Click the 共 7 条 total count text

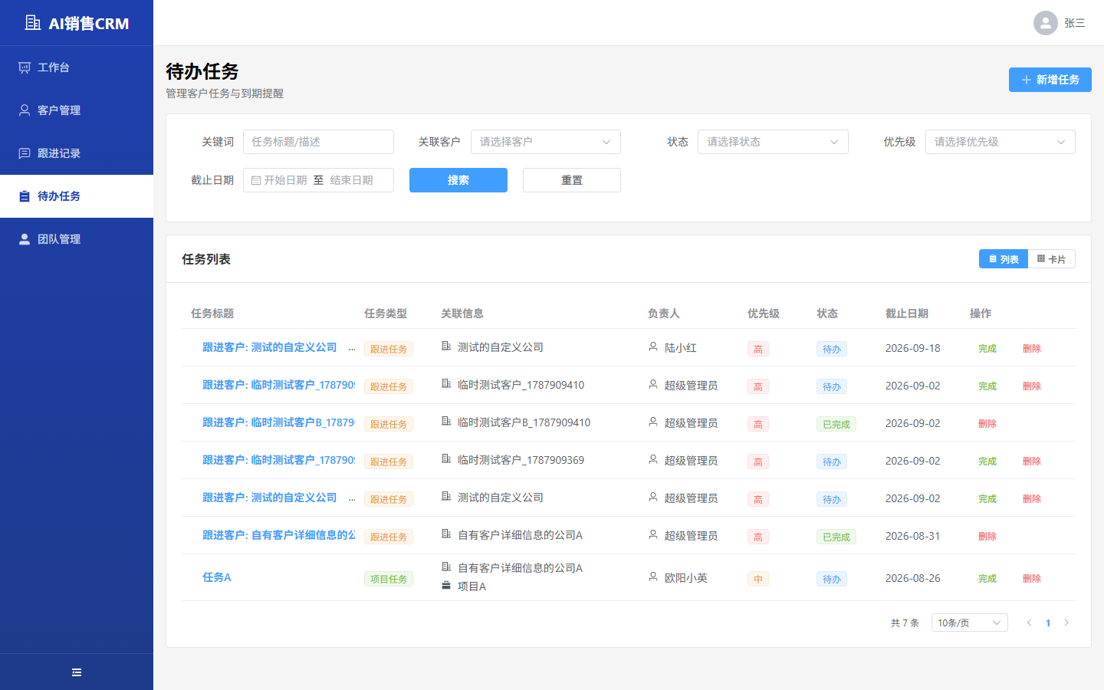[905, 623]
